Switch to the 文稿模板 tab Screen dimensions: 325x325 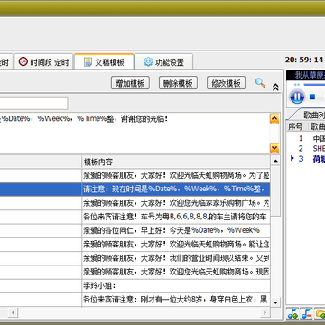coord(104,61)
